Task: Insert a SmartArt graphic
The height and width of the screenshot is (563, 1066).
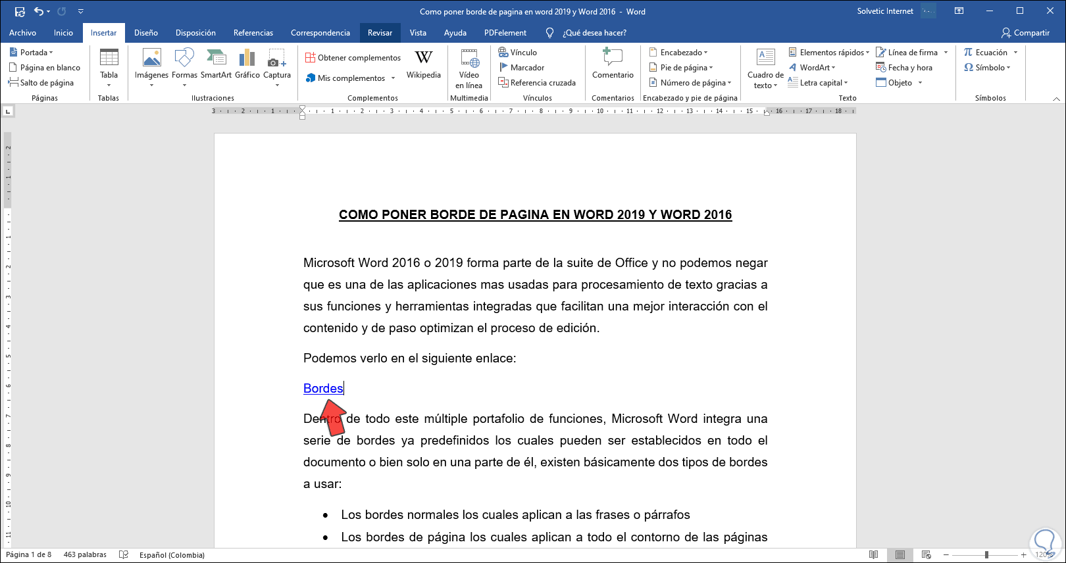Action: click(216, 64)
